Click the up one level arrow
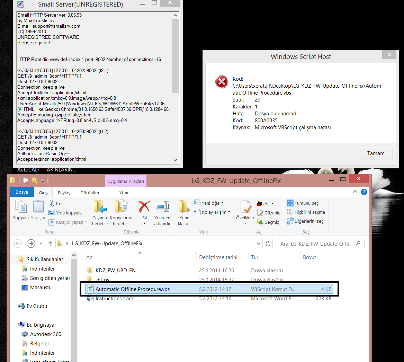 click(50, 244)
